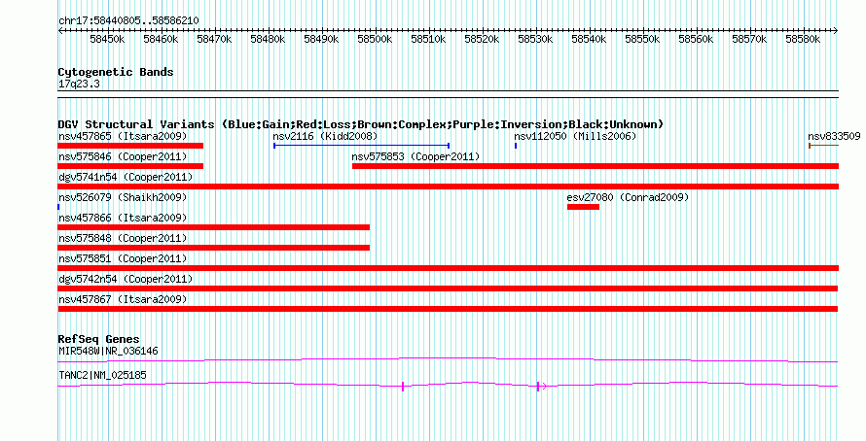Click the 58560k ruler position
Screen dimensions: 866x441
696,39
